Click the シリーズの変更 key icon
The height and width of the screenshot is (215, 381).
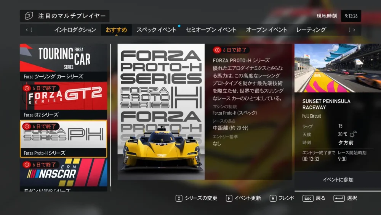pos(179,198)
